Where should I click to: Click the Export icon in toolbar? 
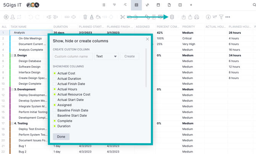pyautogui.click(x=190, y=17)
